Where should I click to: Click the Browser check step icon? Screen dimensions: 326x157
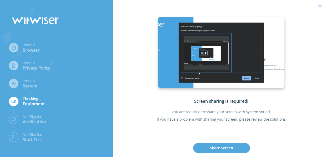click(13, 48)
